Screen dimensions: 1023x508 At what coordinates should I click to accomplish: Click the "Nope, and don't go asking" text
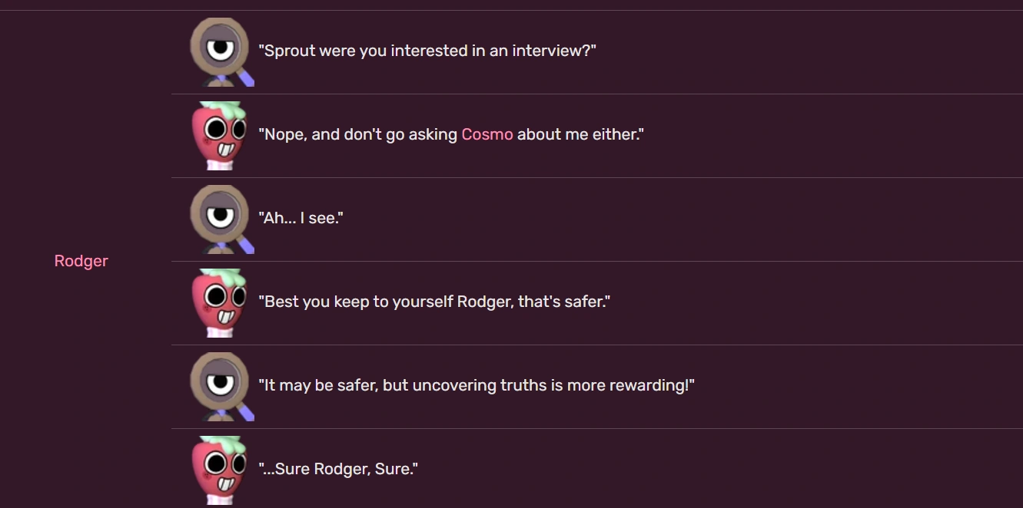coord(451,134)
